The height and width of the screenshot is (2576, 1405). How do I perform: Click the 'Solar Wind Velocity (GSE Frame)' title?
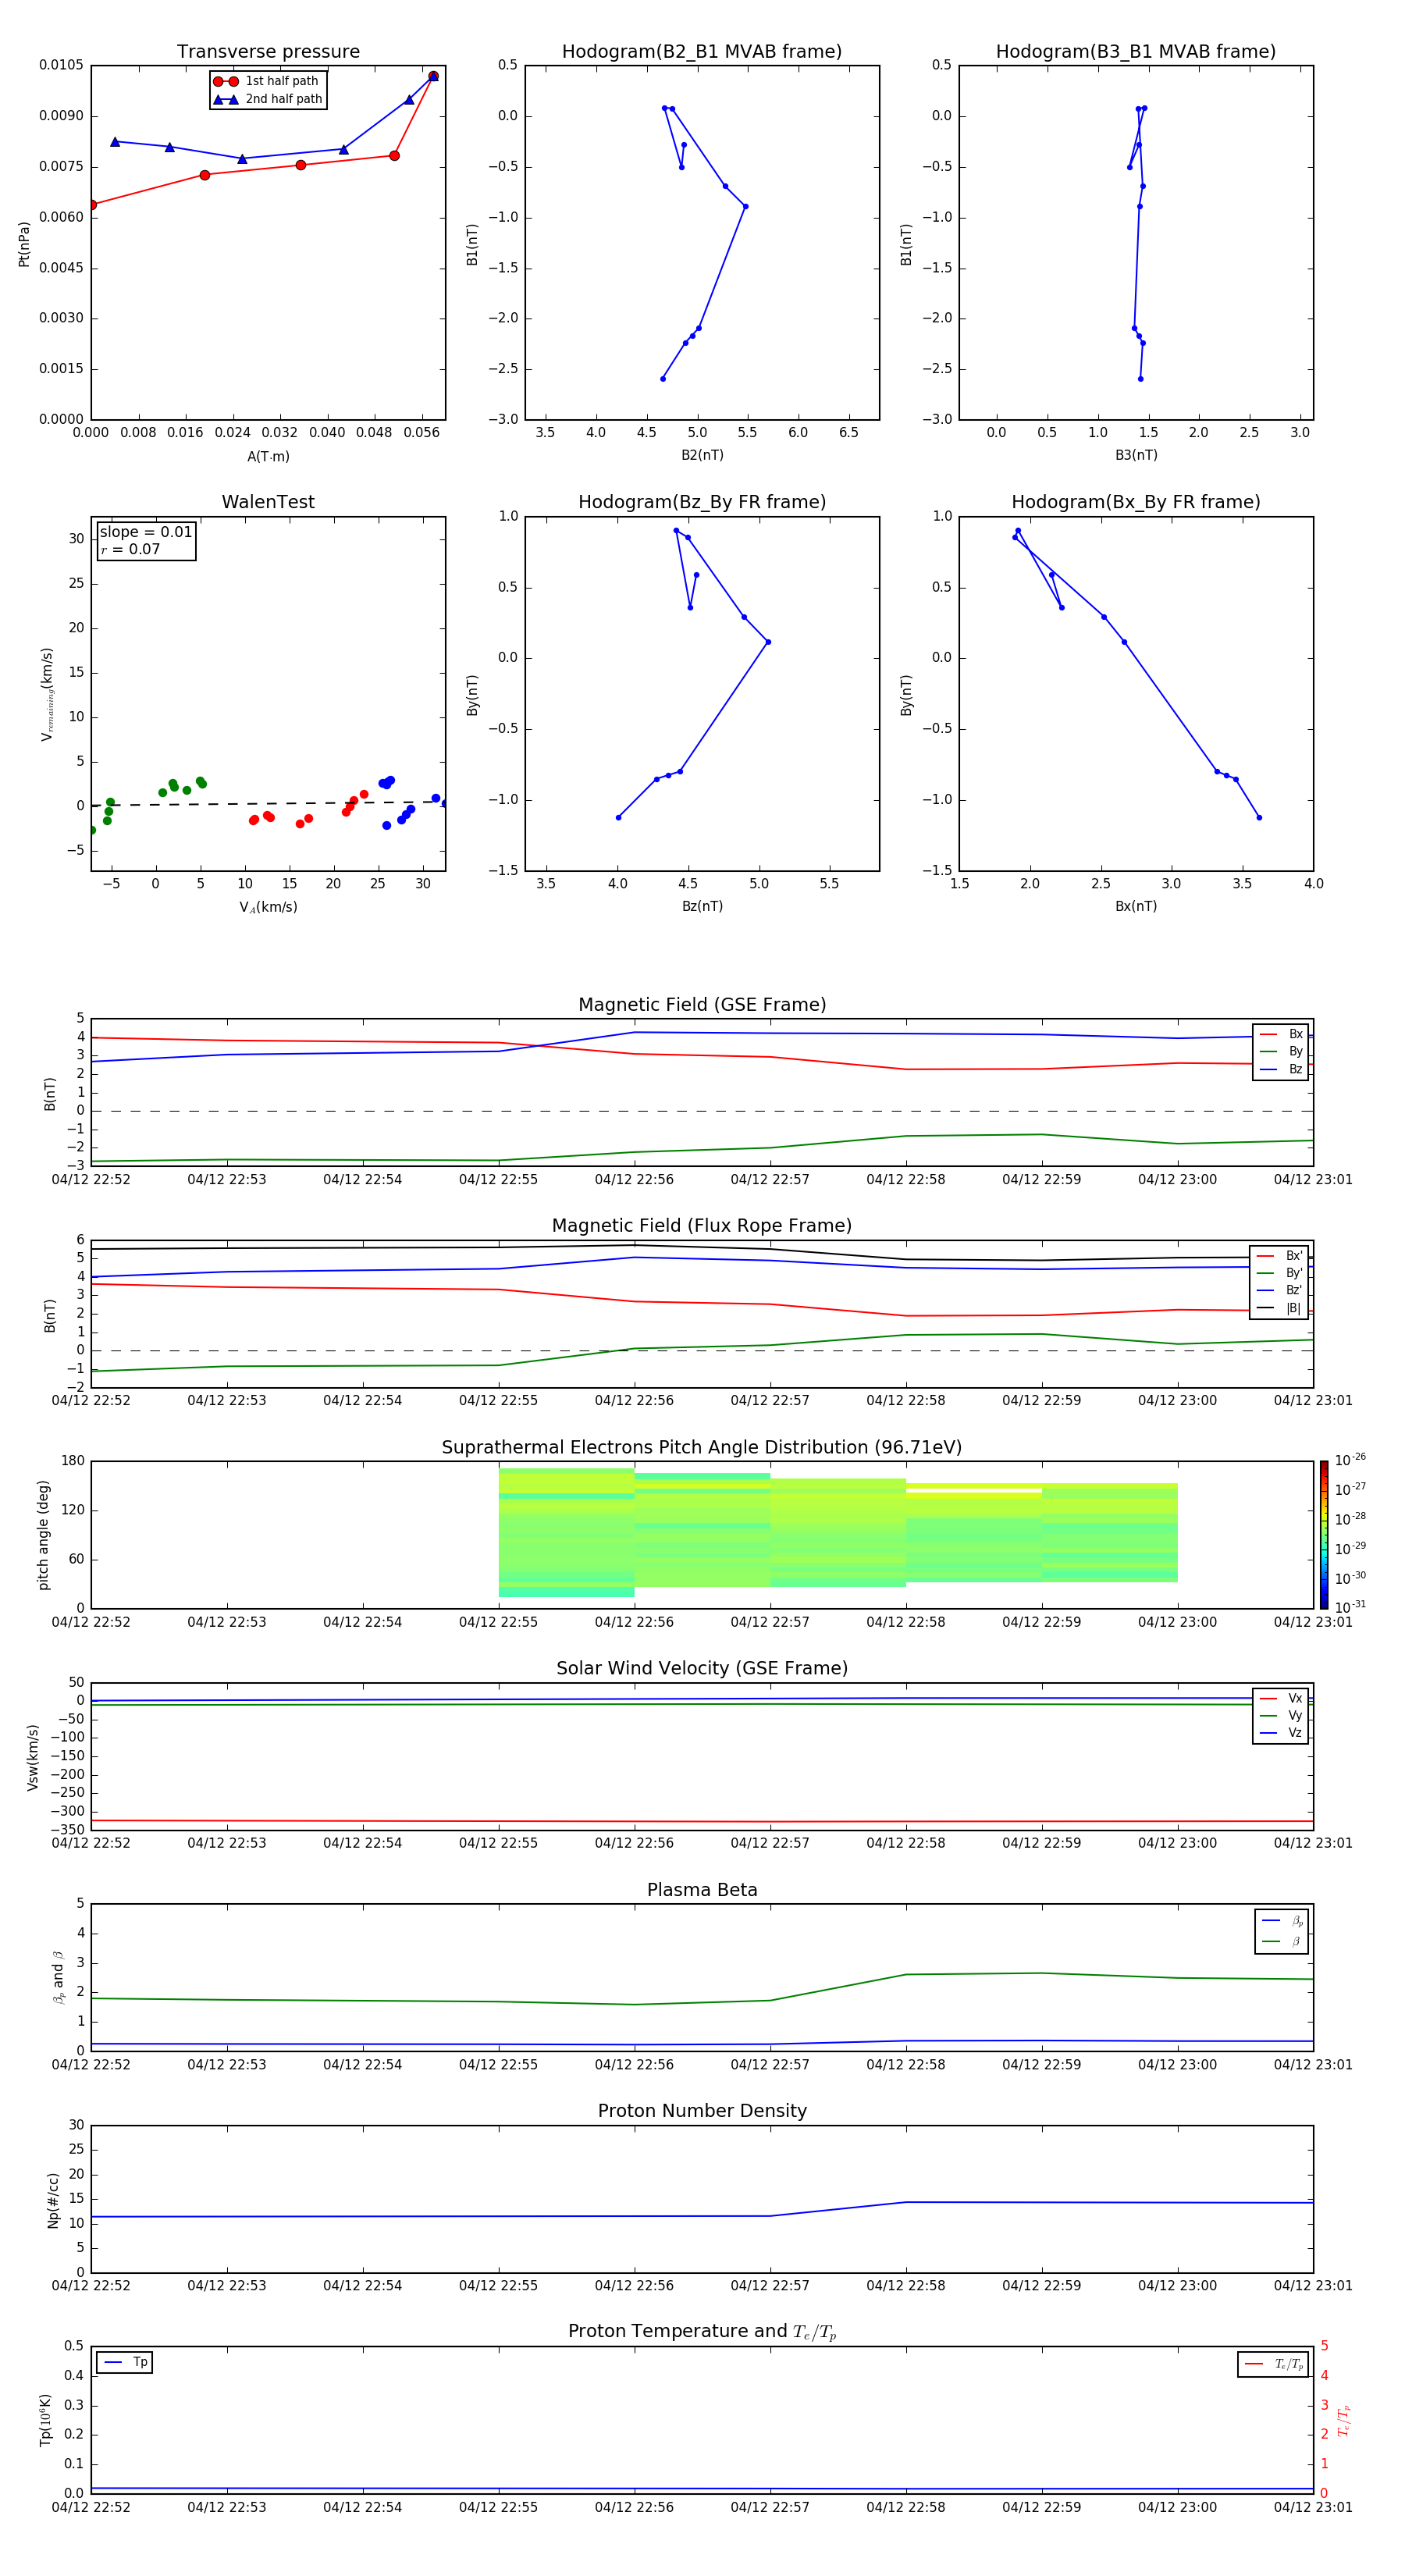pos(702,1669)
